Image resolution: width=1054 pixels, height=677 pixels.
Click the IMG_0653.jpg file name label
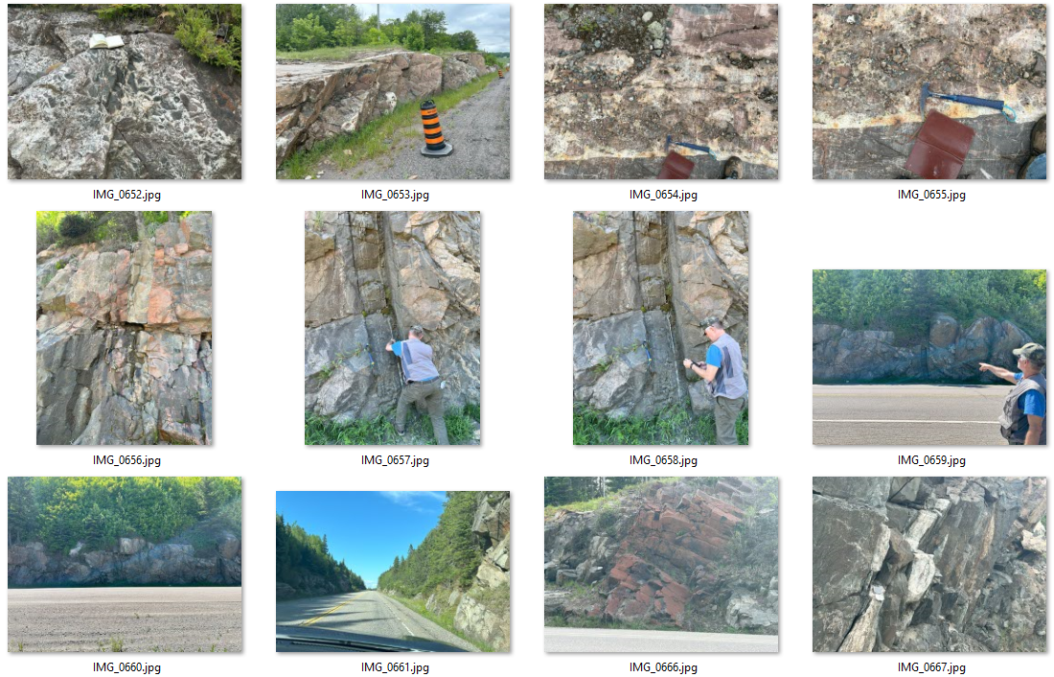click(x=395, y=195)
